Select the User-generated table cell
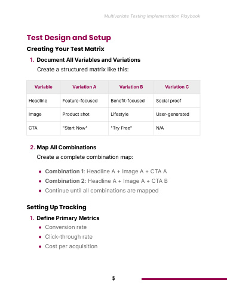 click(177, 115)
